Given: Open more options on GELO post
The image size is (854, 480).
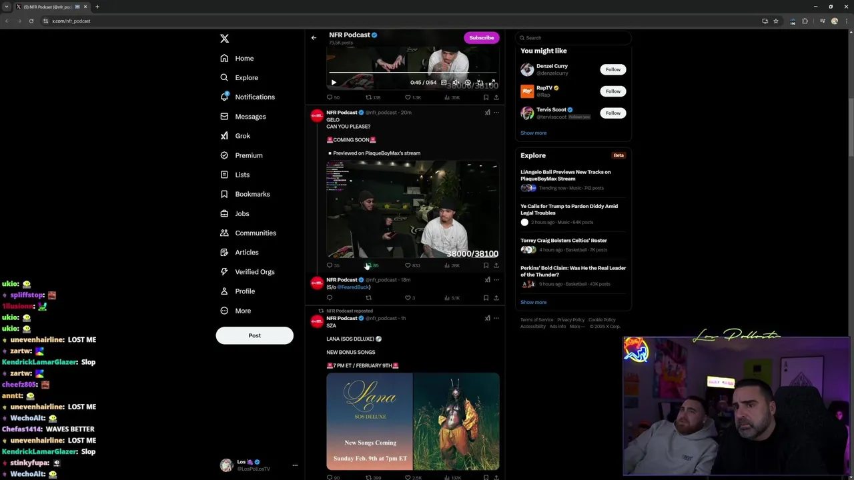Looking at the screenshot, I should 496,113.
